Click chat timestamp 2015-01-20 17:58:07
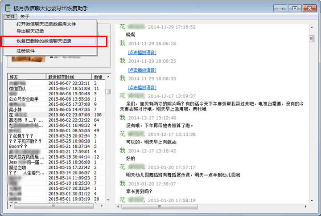 (152, 184)
